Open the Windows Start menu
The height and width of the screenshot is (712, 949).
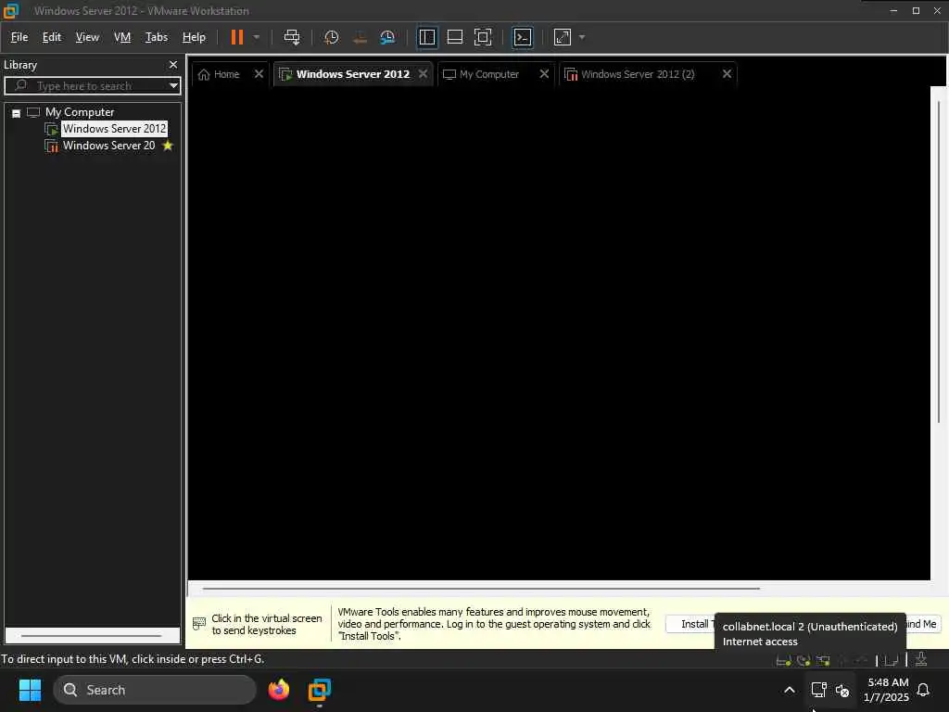[x=30, y=690]
